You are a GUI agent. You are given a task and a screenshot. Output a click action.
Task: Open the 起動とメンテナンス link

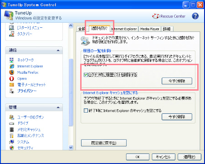pyautogui.click(x=31, y=136)
